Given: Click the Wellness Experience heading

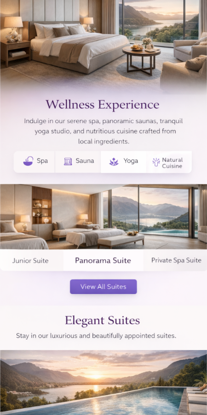Looking at the screenshot, I should [x=103, y=105].
